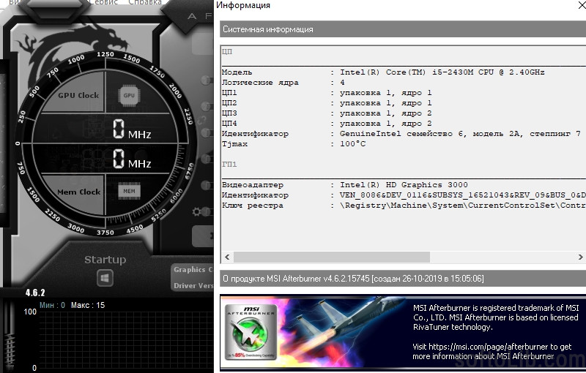Close the Информация dialog with the X
Screen dimensions: 586x373
pyautogui.click(x=582, y=5)
